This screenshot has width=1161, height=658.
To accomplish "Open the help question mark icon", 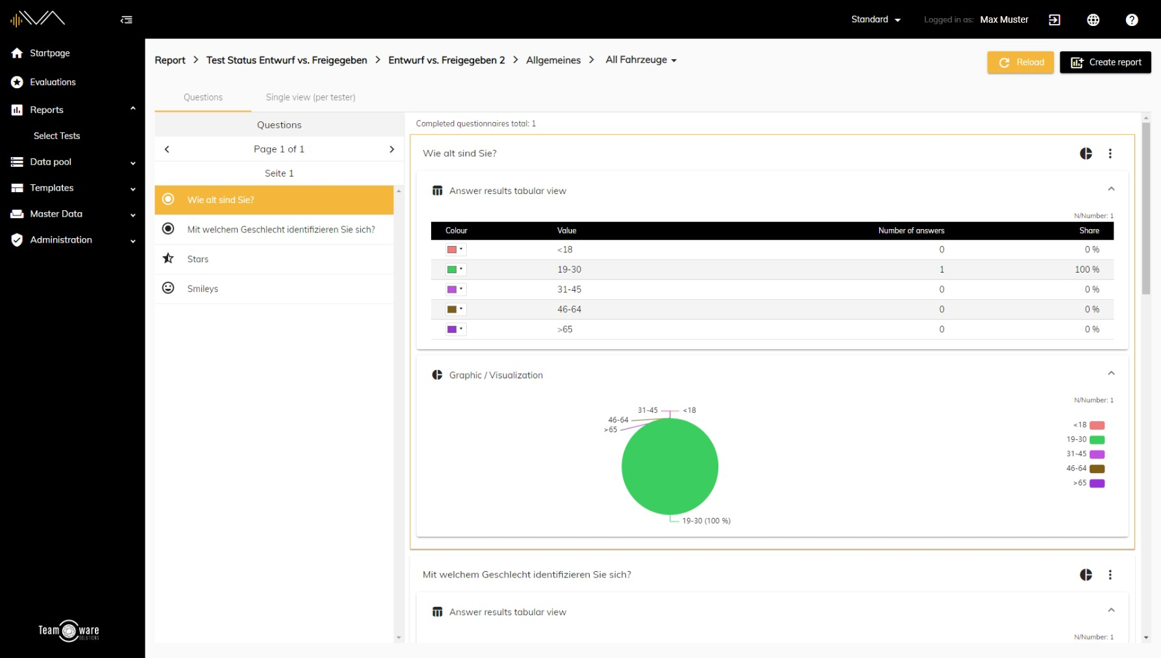I will (1132, 20).
